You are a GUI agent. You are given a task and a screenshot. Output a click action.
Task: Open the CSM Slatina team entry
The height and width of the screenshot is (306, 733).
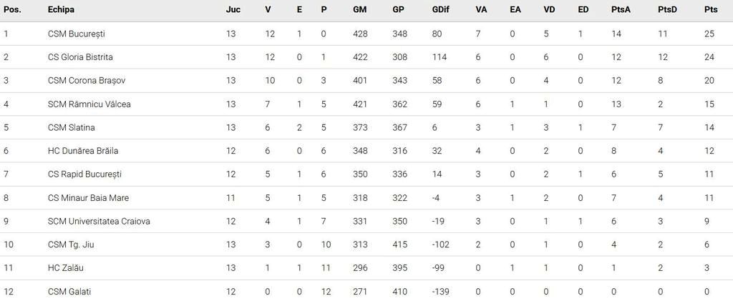click(x=71, y=128)
